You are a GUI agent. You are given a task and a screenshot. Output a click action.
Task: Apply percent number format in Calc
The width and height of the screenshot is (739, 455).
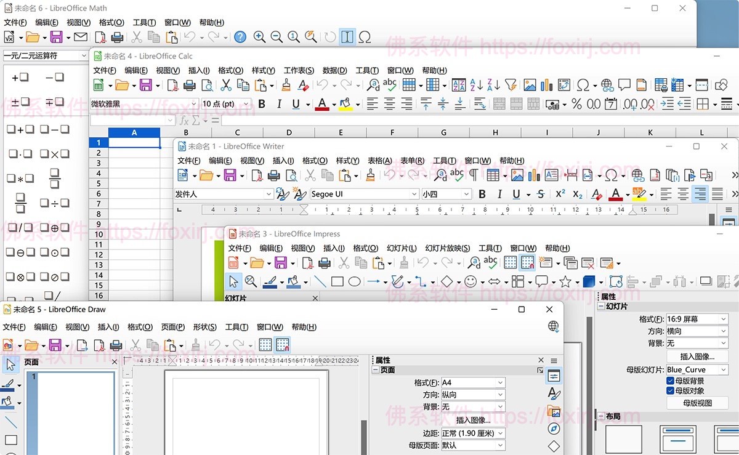(576, 104)
